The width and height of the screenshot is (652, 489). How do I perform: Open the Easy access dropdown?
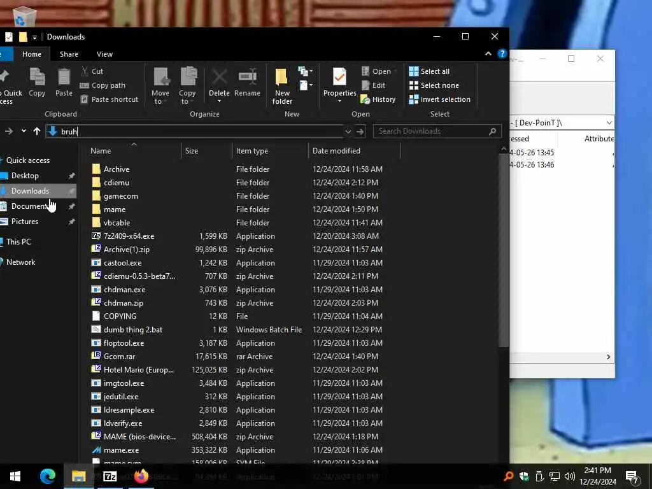pyautogui.click(x=306, y=85)
